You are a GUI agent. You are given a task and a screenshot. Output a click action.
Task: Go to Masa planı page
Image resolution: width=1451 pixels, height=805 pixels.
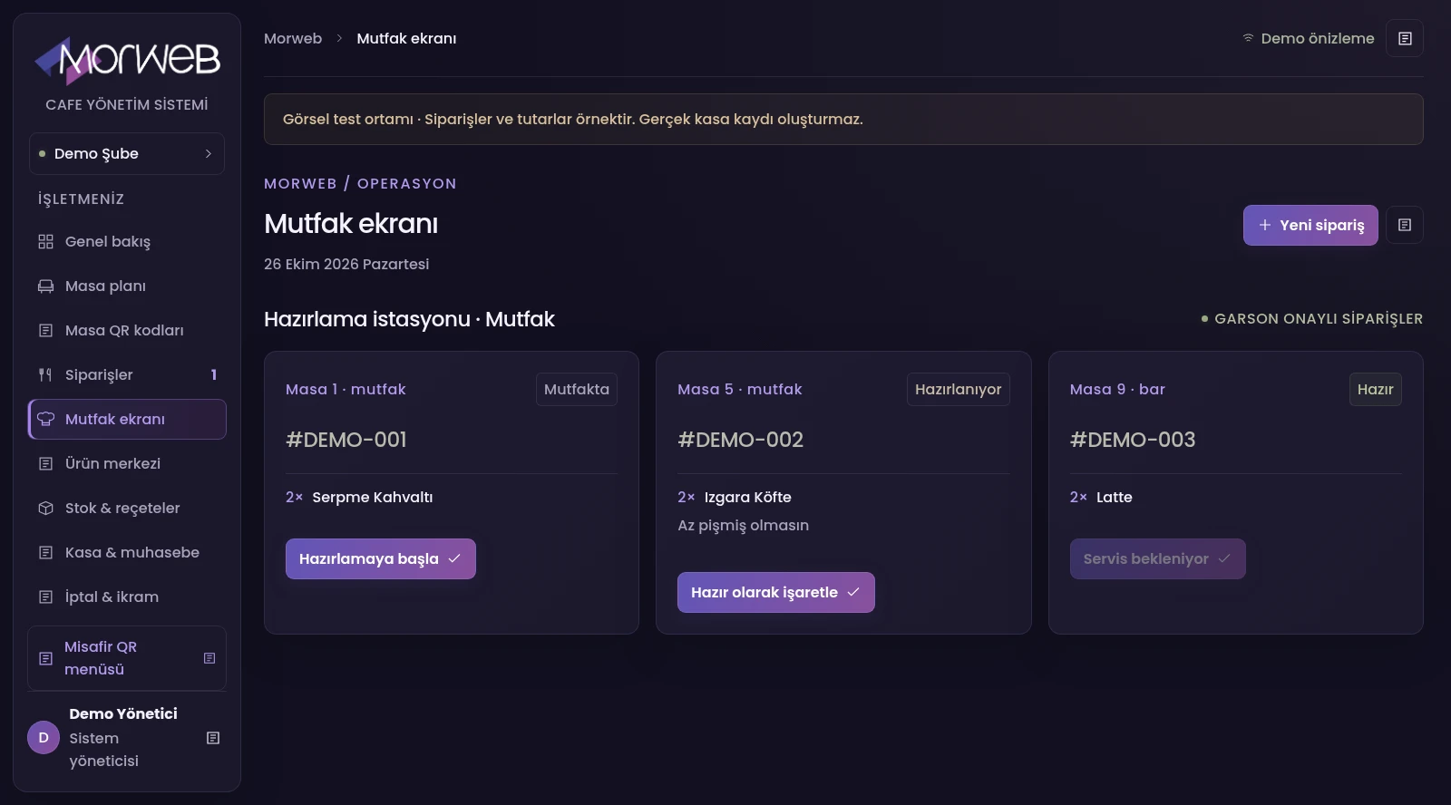127,286
